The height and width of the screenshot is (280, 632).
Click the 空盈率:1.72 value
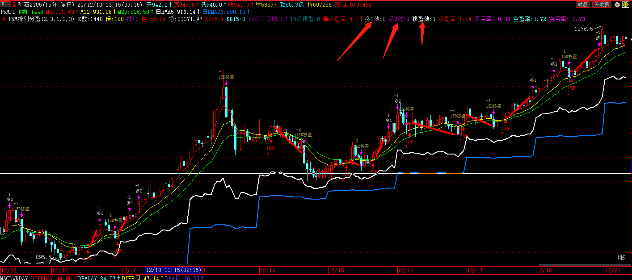point(530,19)
